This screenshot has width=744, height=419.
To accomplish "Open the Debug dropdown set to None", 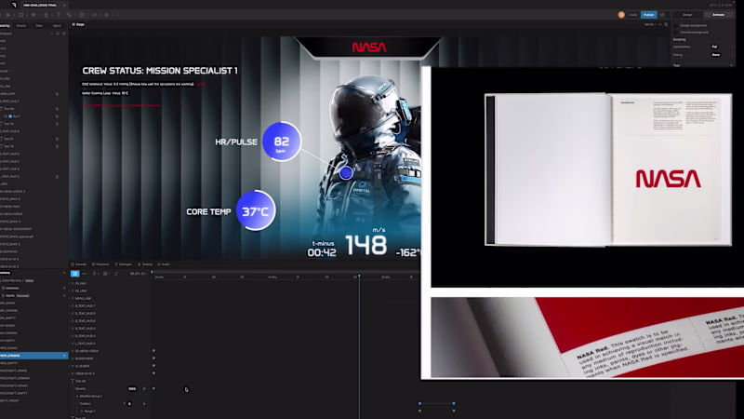I will point(722,55).
